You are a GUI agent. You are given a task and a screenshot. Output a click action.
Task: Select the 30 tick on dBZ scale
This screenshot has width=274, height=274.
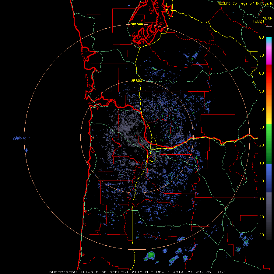(262, 127)
